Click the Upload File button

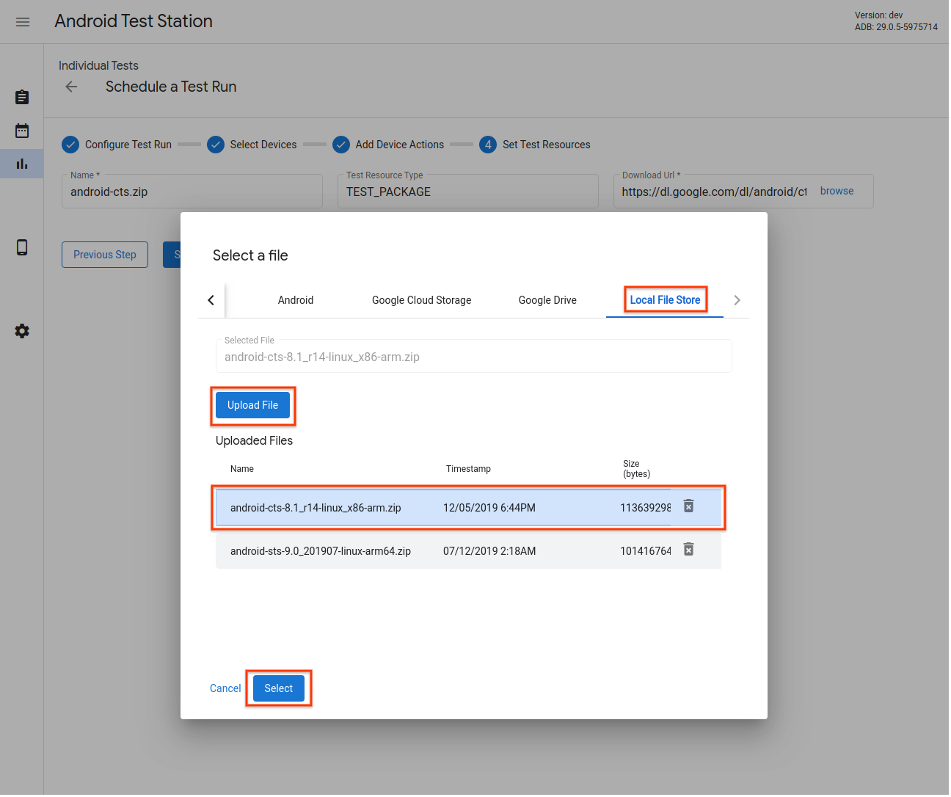click(x=252, y=405)
